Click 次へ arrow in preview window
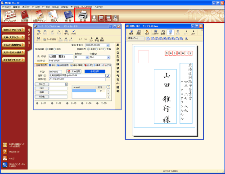The width and height of the screenshot is (225, 174). (193, 32)
